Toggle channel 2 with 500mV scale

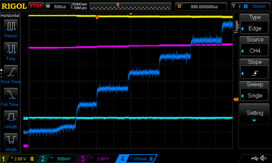click(57, 159)
